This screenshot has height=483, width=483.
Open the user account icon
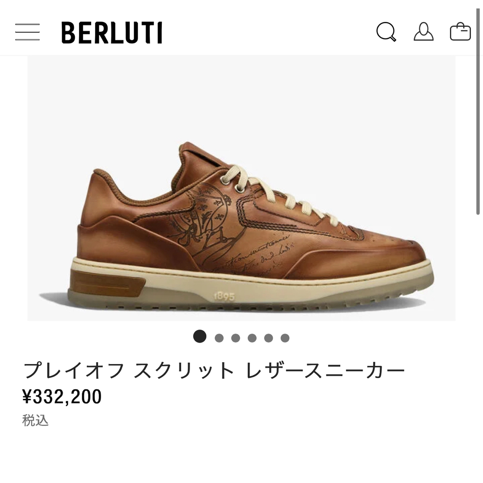click(424, 32)
